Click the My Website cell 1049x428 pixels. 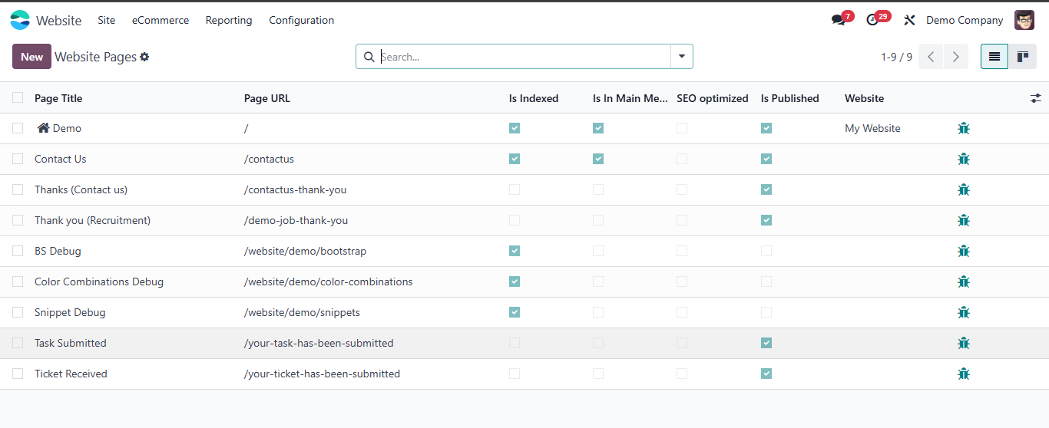[872, 128]
